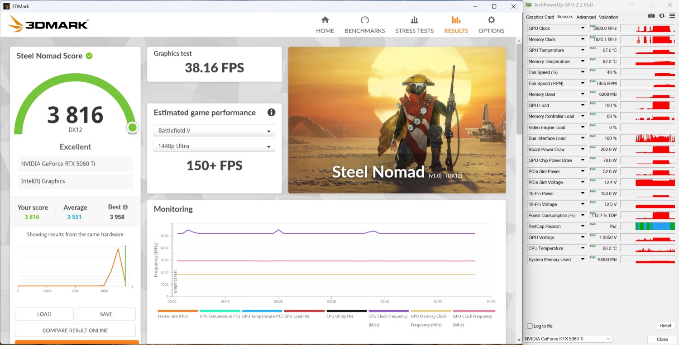Expand the Memory Clock sensor dropdown
Image resolution: width=679 pixels, height=345 pixels.
point(583,39)
